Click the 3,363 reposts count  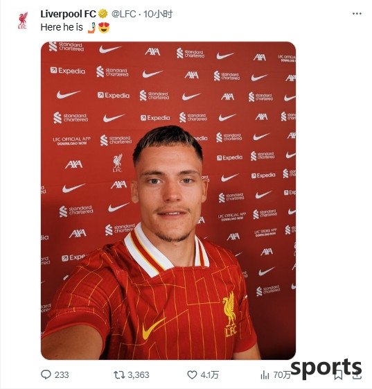pyautogui.click(x=139, y=374)
